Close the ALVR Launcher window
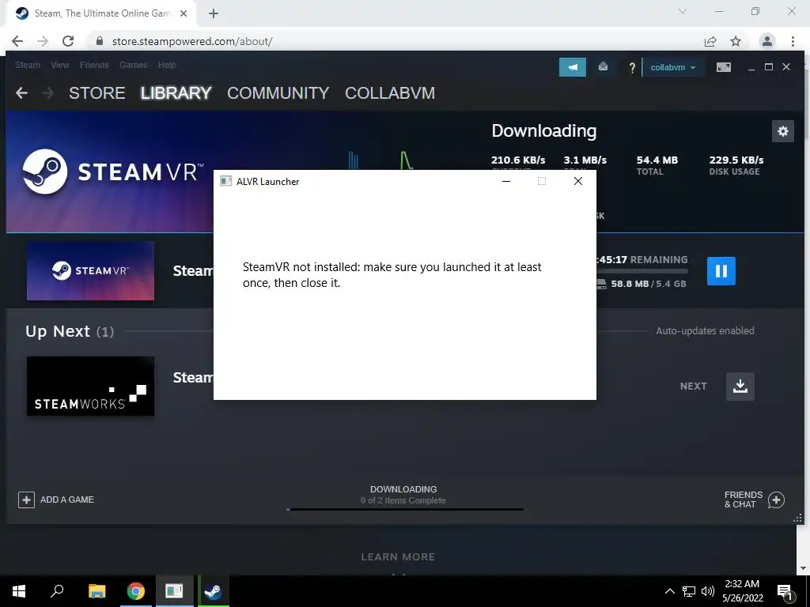Viewport: 810px width, 607px height. pyautogui.click(x=578, y=181)
